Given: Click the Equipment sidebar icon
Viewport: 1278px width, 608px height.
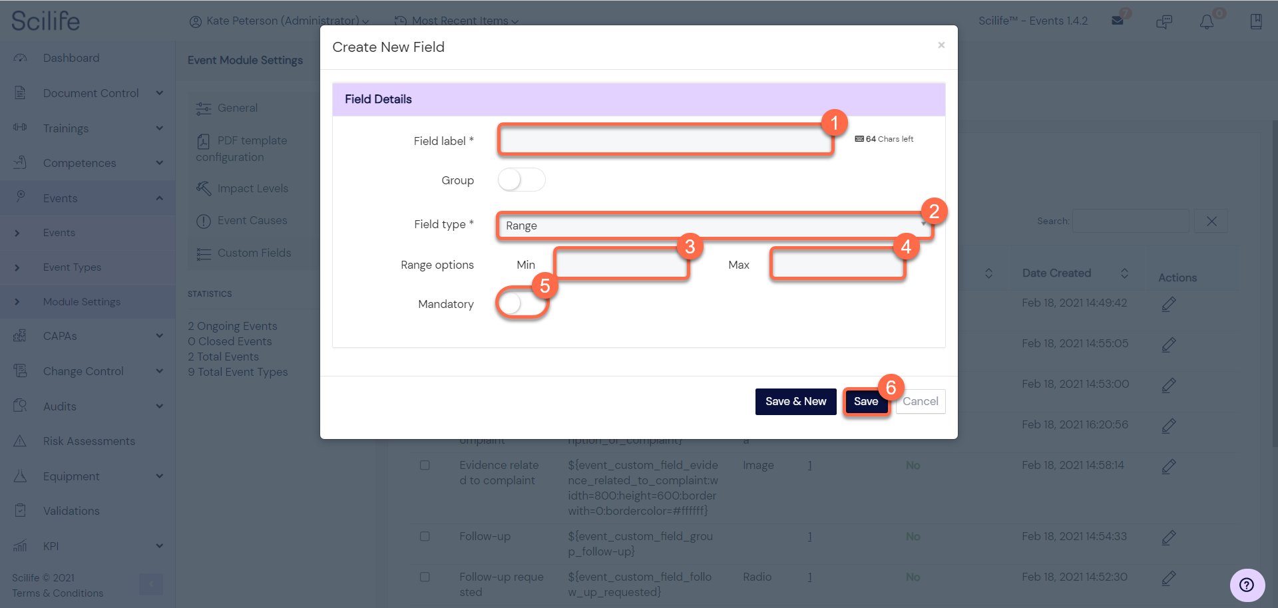Looking at the screenshot, I should click(x=21, y=476).
